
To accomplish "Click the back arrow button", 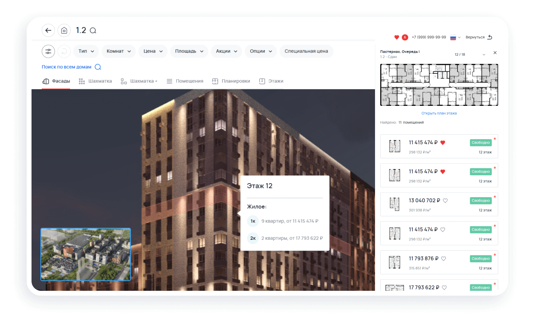I will [x=48, y=30].
